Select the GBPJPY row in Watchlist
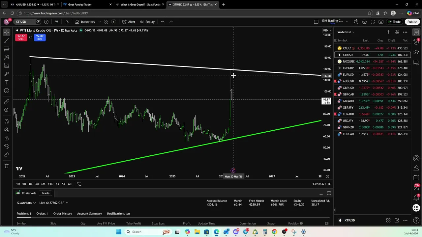The image size is (422, 237). 373,108
